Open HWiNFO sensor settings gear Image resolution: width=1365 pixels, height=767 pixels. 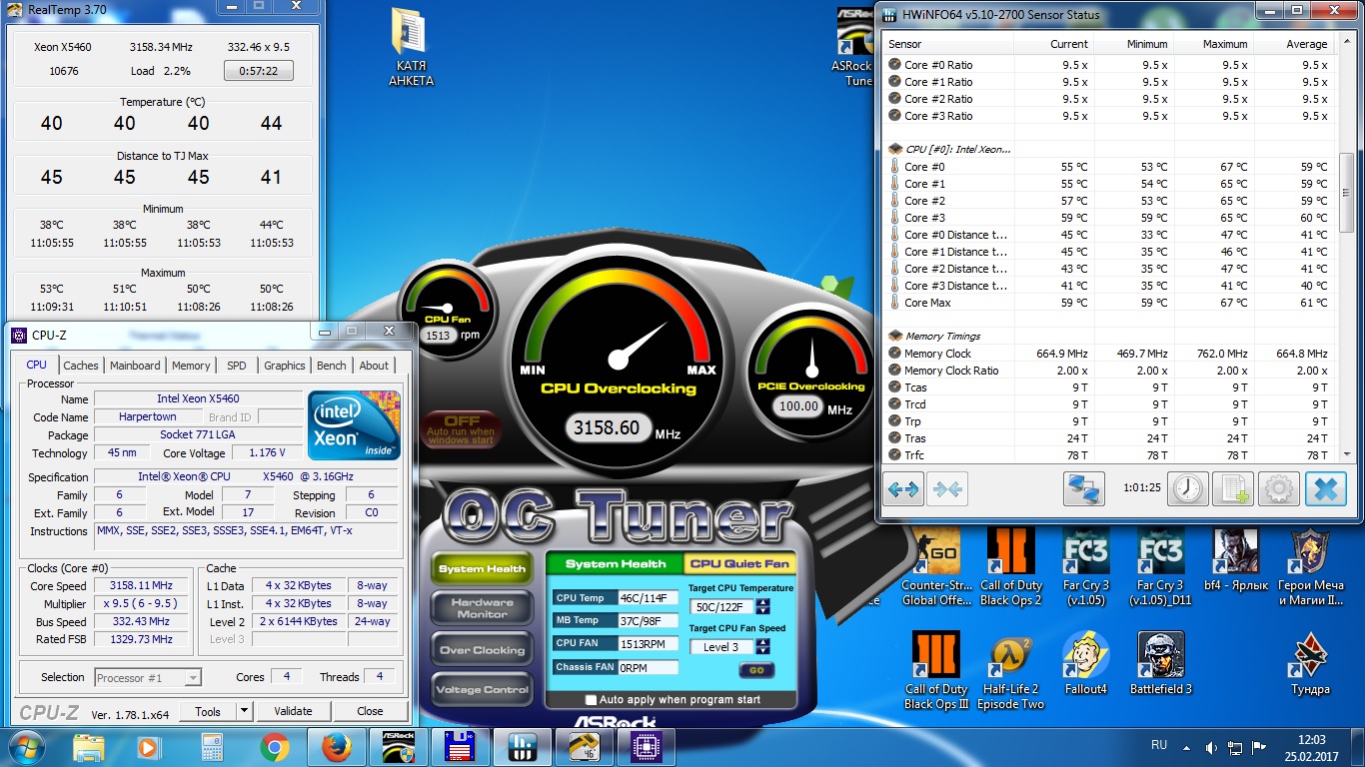pyautogui.click(x=1278, y=489)
